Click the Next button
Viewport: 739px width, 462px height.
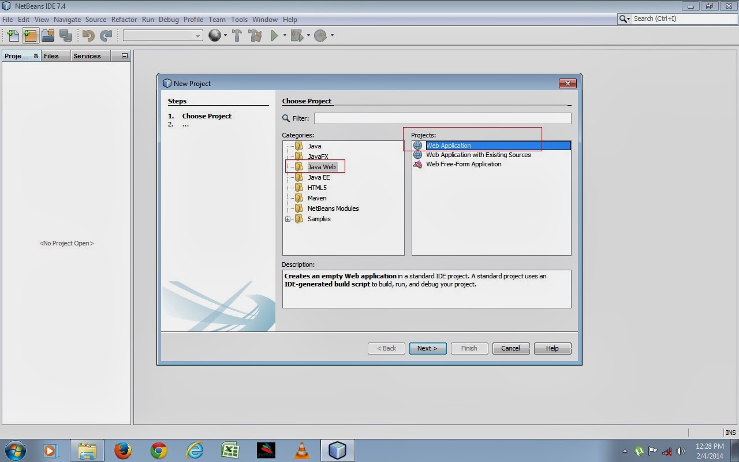[428, 348]
